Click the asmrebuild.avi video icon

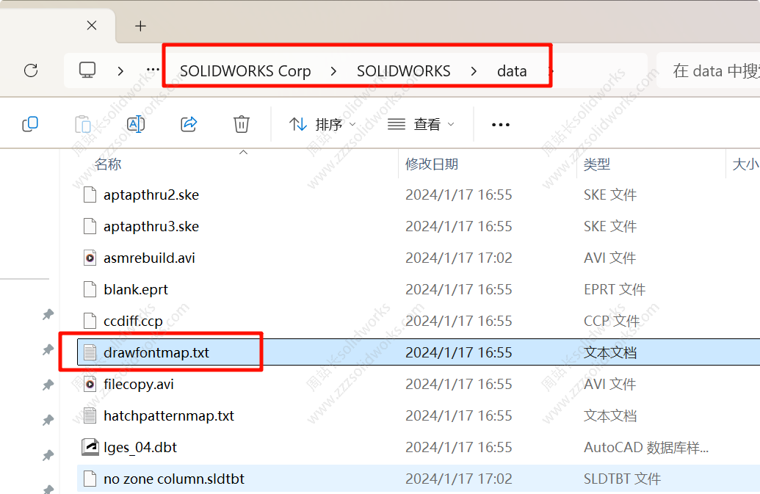(90, 258)
